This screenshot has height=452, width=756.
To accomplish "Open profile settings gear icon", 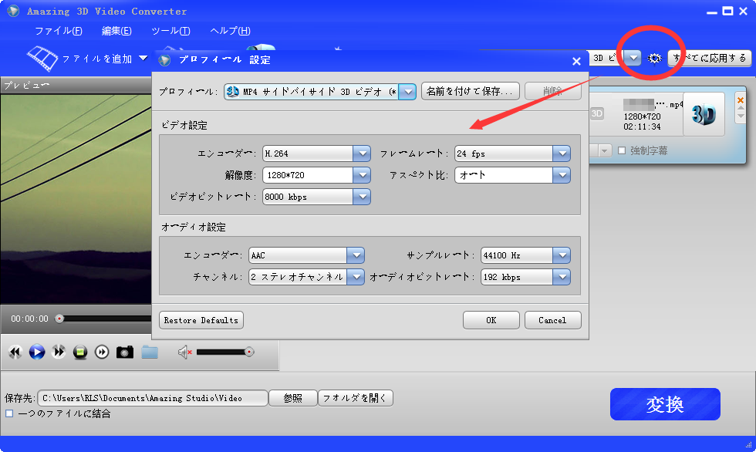I will pos(655,59).
